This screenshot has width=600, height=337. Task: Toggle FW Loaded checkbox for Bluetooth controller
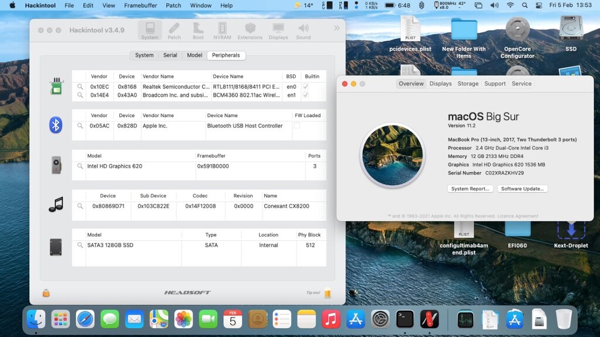pos(297,125)
